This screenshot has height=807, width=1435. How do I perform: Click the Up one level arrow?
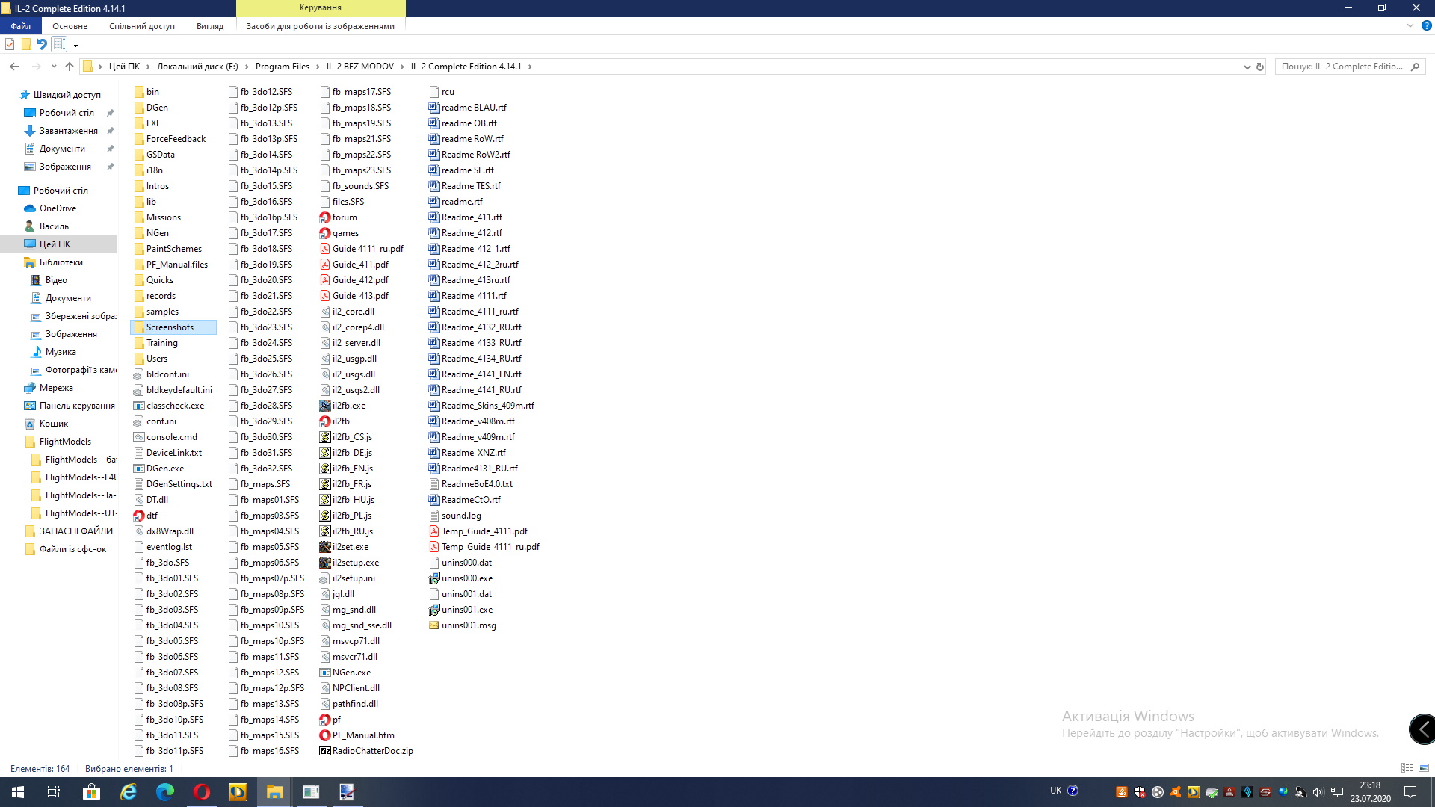click(x=70, y=67)
